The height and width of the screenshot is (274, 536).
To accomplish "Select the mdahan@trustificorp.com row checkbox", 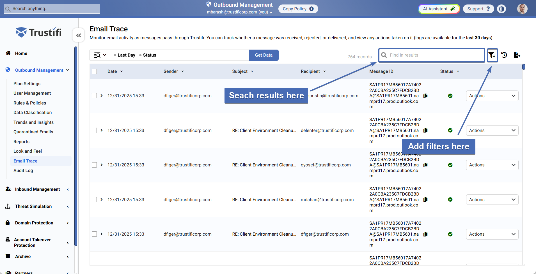I will click(94, 199).
